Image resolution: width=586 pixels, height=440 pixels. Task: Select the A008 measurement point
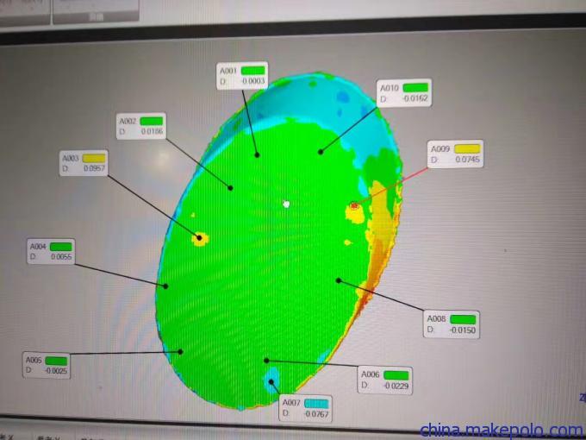pyautogui.click(x=338, y=280)
